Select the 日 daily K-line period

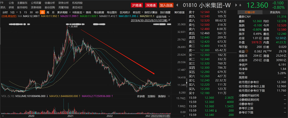pyautogui.click(x=43, y=12)
